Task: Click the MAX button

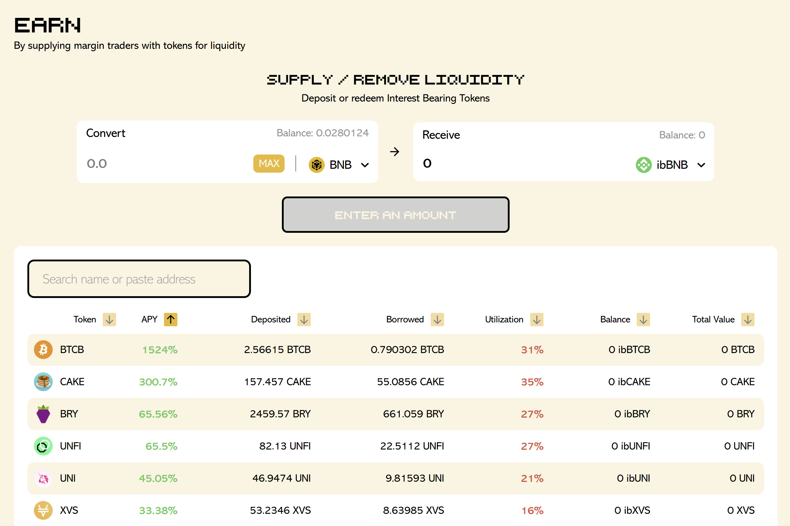Action: pos(269,163)
